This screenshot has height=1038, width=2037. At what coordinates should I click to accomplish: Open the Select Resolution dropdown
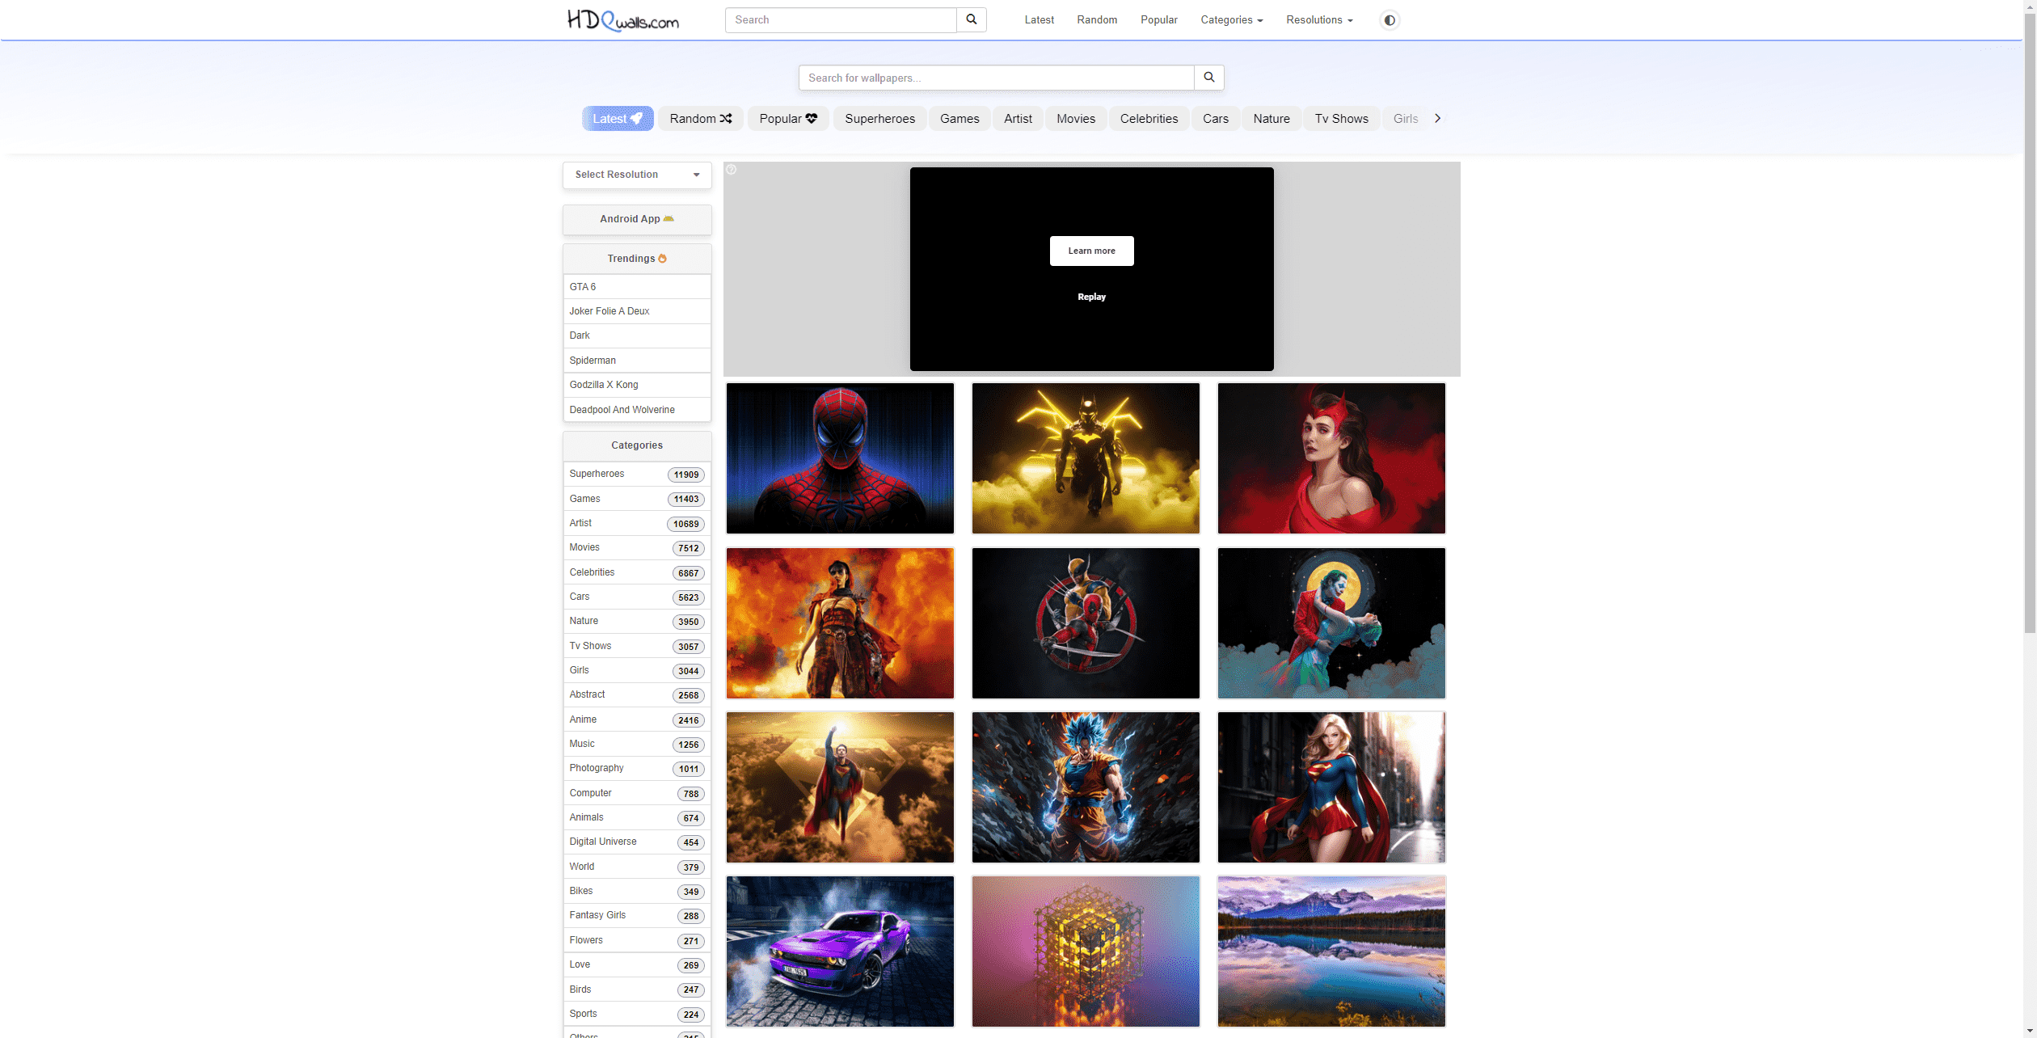[637, 174]
